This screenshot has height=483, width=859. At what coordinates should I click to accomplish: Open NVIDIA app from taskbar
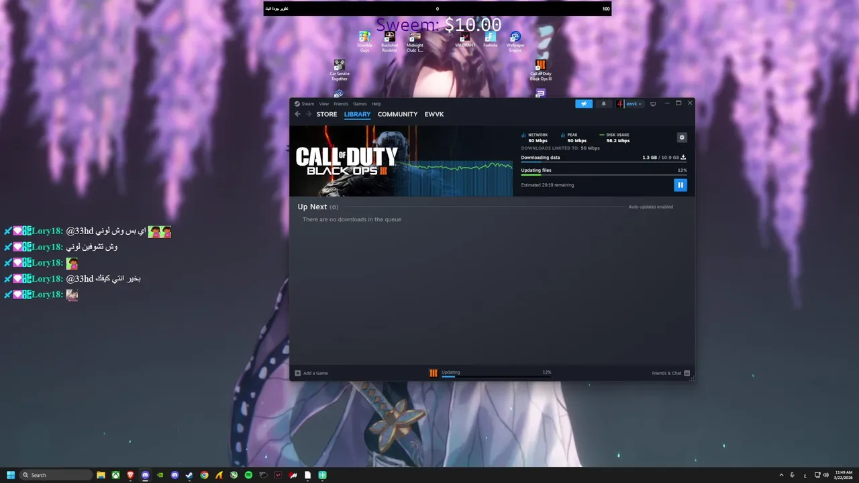160,475
